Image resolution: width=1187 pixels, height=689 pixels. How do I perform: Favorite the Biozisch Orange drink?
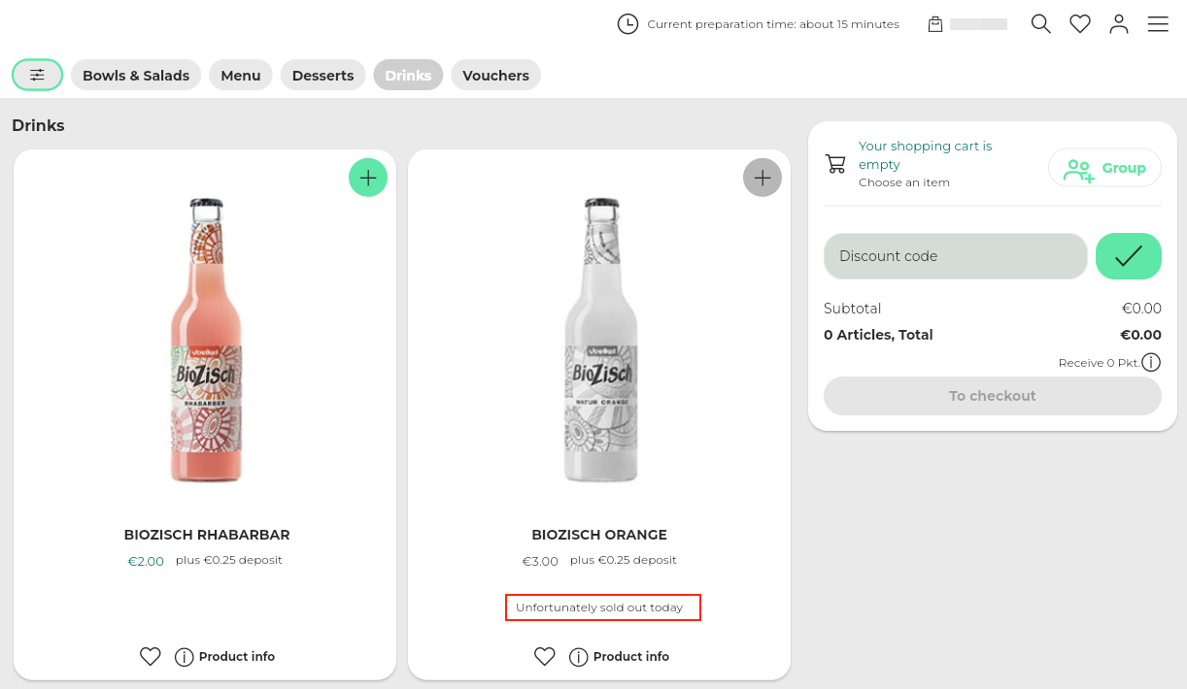(545, 657)
